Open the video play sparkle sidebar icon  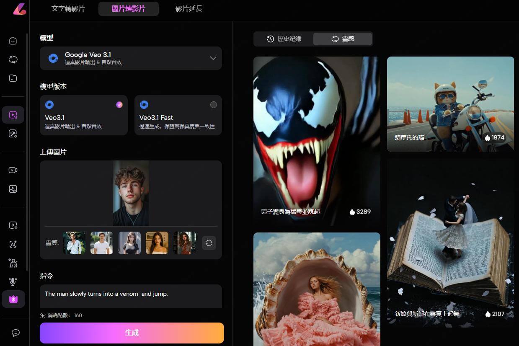13,225
